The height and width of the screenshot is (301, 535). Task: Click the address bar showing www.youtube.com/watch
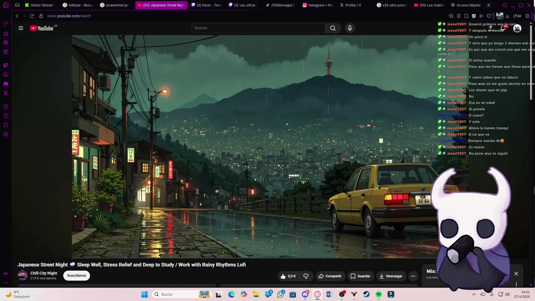pyautogui.click(x=69, y=16)
